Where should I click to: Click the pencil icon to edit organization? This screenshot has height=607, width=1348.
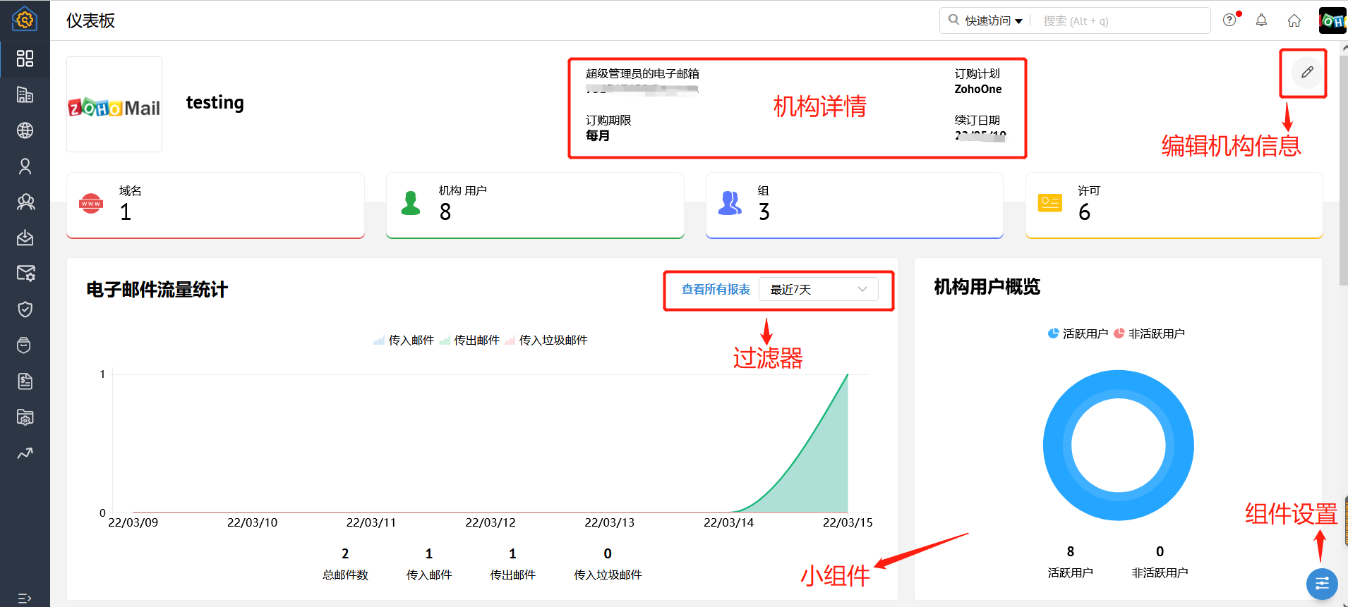[1306, 73]
